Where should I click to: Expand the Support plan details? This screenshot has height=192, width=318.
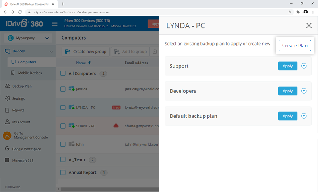click(304, 66)
